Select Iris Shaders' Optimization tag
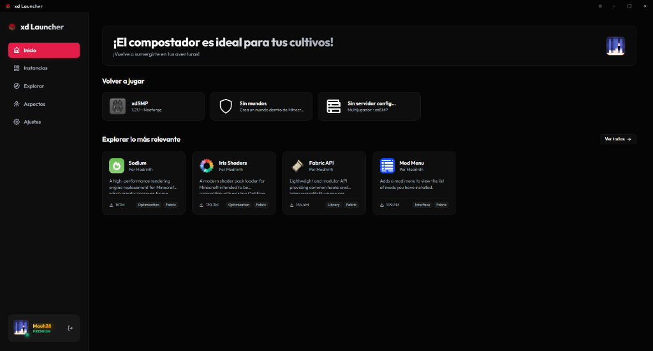The width and height of the screenshot is (653, 351). click(238, 205)
